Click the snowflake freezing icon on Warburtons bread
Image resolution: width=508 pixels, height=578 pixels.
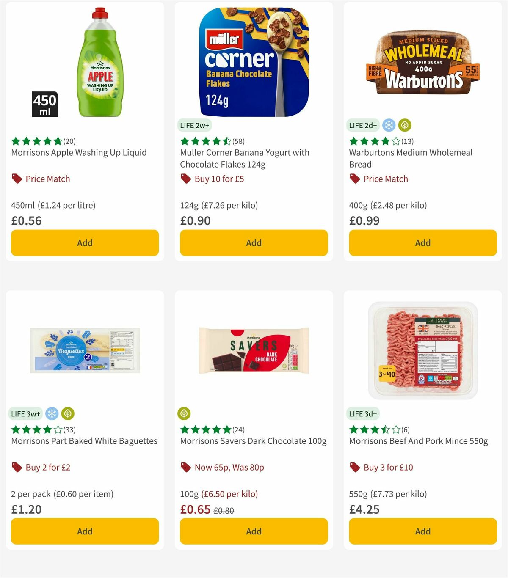pyautogui.click(x=388, y=125)
